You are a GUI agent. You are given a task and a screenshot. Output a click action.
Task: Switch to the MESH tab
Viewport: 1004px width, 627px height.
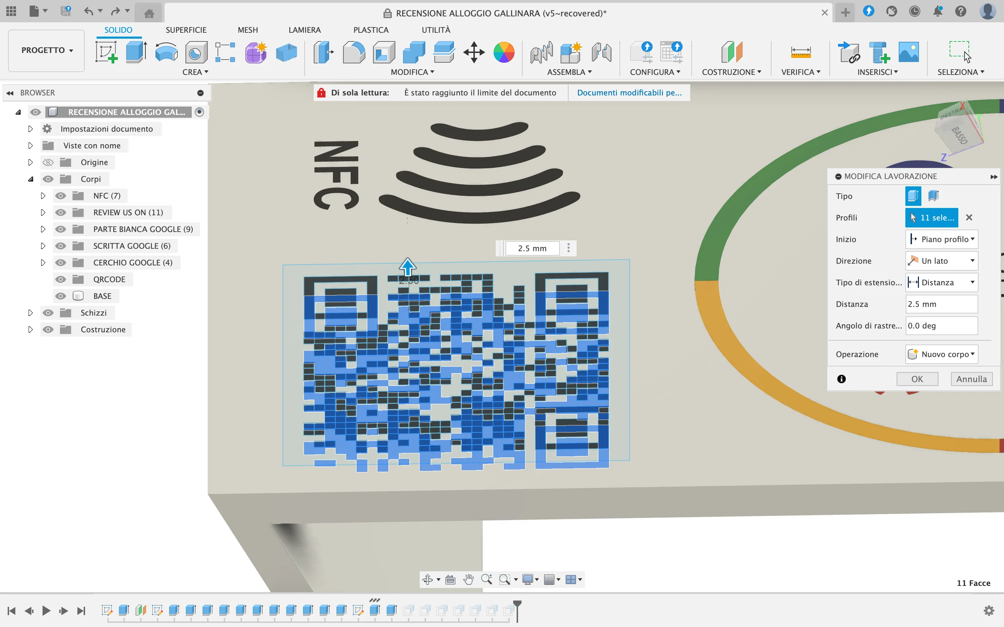pos(247,30)
